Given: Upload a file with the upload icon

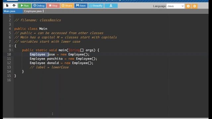Looking at the screenshot, I should click(x=14, y=6).
